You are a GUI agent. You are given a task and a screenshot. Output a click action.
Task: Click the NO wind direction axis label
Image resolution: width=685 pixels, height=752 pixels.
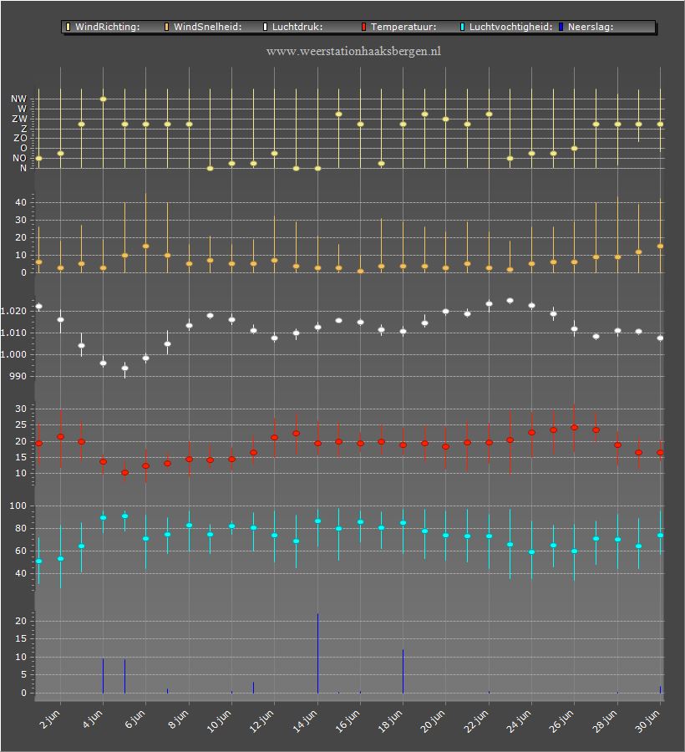pos(20,158)
